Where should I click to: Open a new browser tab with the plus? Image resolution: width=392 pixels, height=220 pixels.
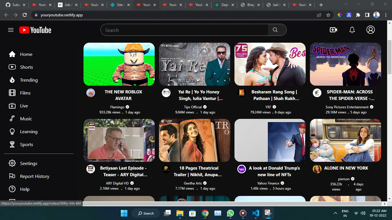(x=321, y=5)
